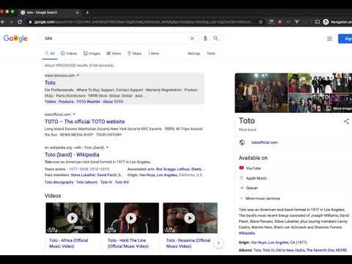Open TOTO official website result
Viewport: 352px width, 264px height.
pyautogui.click(x=85, y=122)
